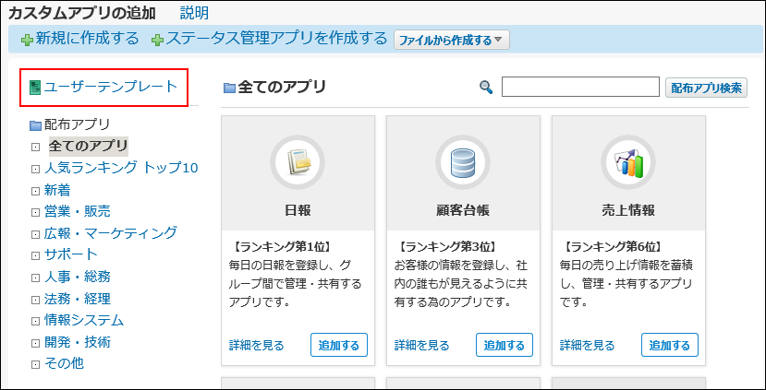The width and height of the screenshot is (766, 390).
Task: Click the 新規に作成する link
Action: tap(88, 39)
